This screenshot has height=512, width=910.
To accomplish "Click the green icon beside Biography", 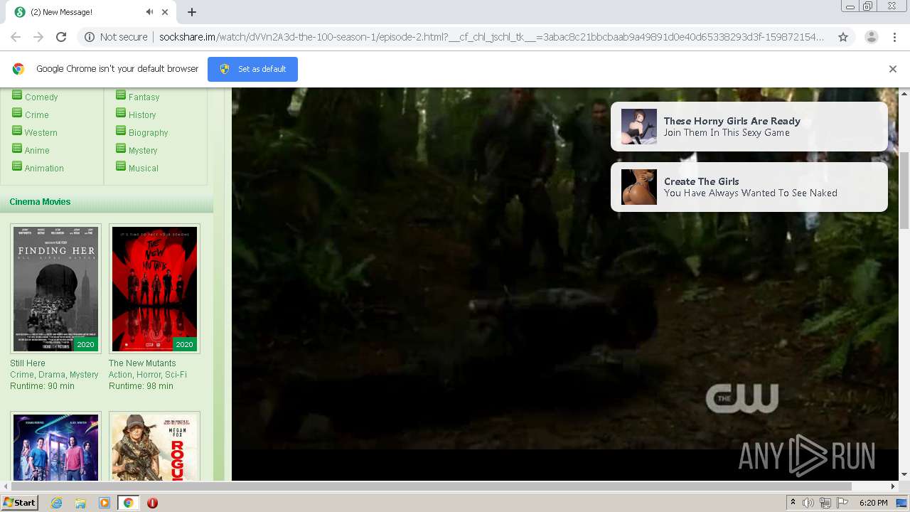I will pyautogui.click(x=121, y=131).
